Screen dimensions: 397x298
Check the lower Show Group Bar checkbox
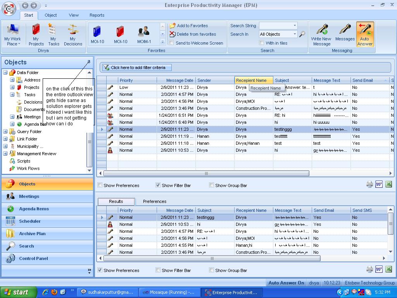(211, 270)
